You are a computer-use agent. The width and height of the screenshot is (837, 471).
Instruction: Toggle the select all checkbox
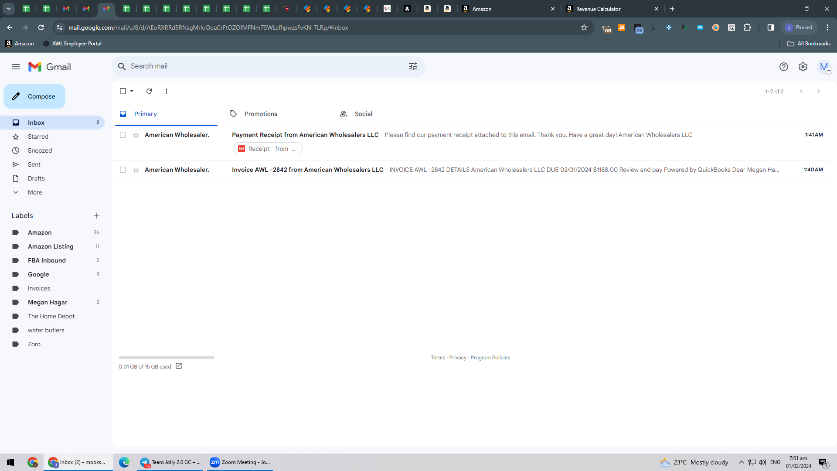(123, 91)
